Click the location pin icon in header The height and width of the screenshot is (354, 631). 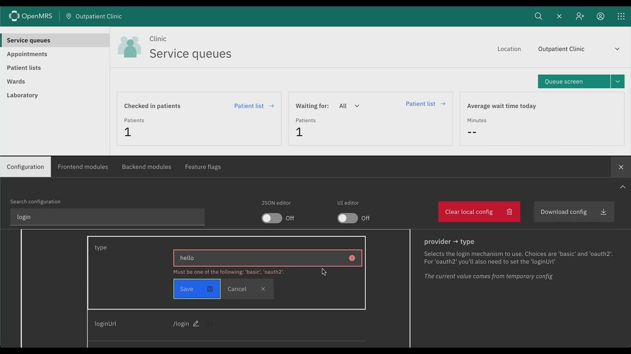pyautogui.click(x=69, y=16)
